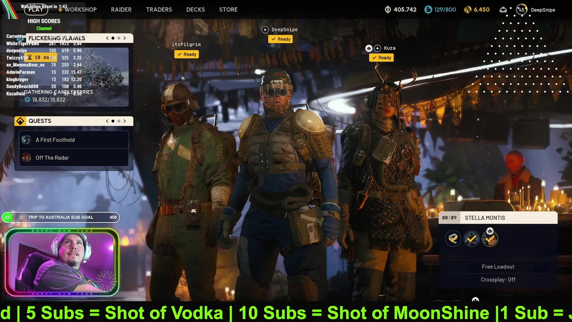
Task: Click HIGH SCORES overlay heading
Action: pos(44,21)
